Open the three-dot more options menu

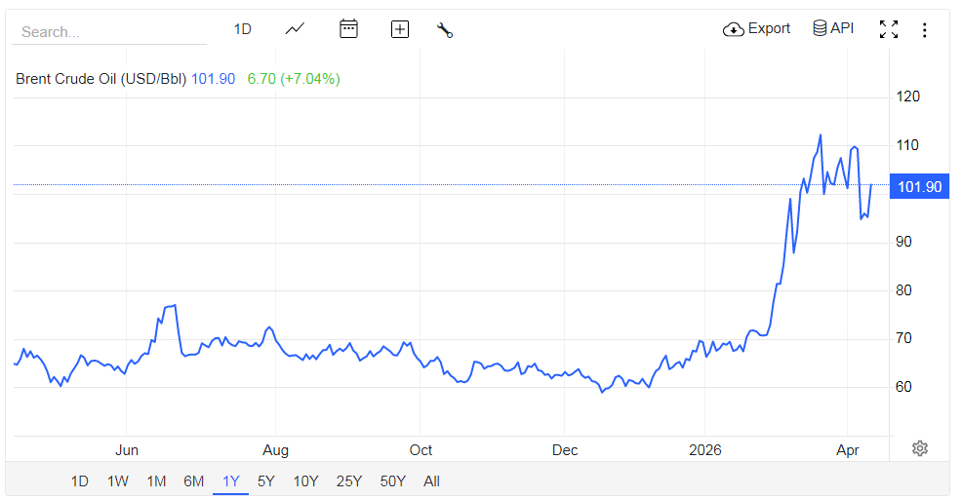point(924,29)
